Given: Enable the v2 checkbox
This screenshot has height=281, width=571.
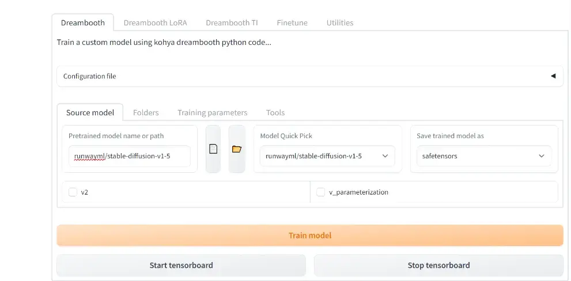Looking at the screenshot, I should click(x=73, y=192).
